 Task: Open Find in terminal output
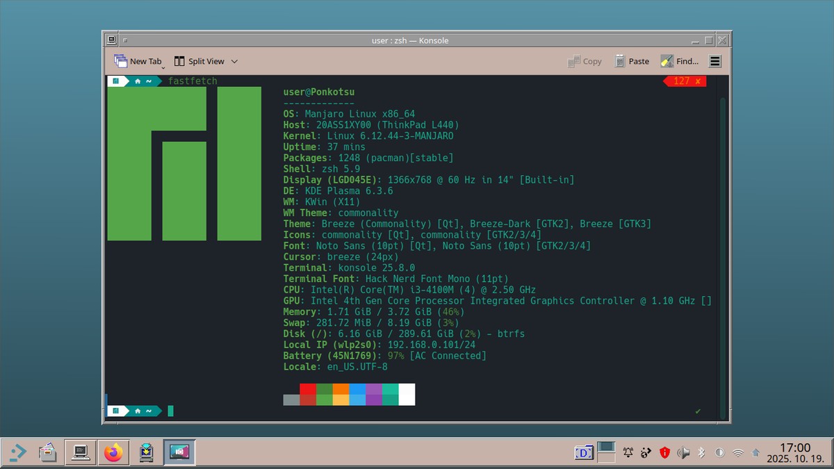[x=679, y=61]
